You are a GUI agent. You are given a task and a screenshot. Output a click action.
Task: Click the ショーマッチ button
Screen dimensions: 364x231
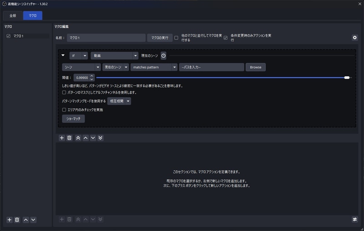73,119
